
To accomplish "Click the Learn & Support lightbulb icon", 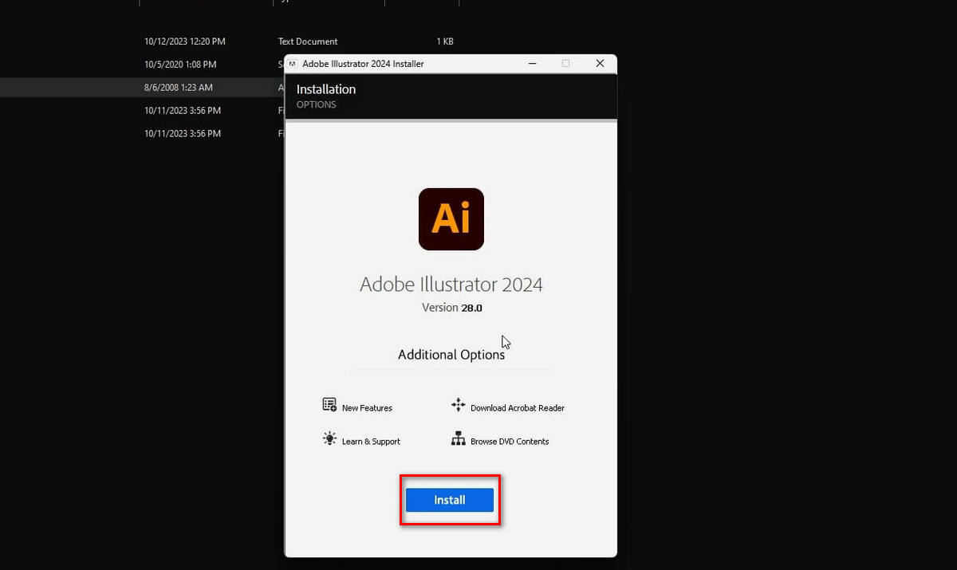I will (329, 438).
